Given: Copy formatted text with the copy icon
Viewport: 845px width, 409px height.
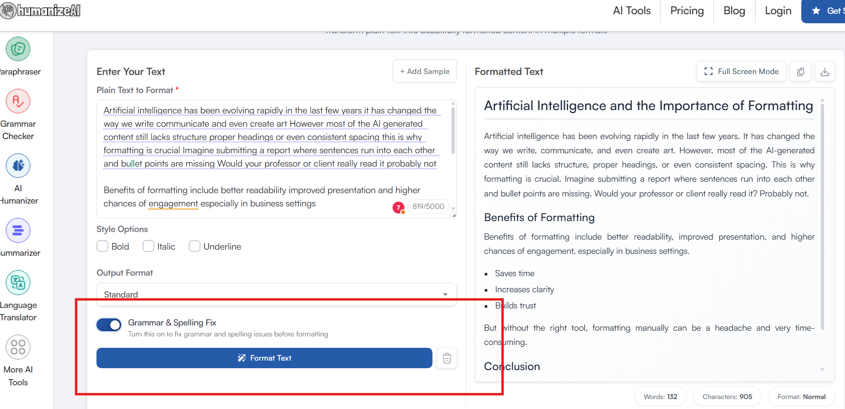Looking at the screenshot, I should tap(800, 72).
